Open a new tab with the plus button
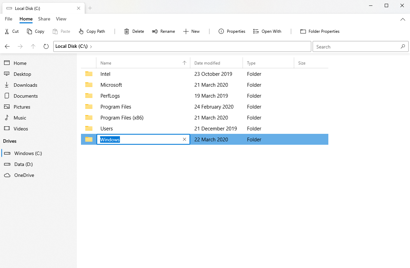This screenshot has width=410, height=268. [x=90, y=8]
